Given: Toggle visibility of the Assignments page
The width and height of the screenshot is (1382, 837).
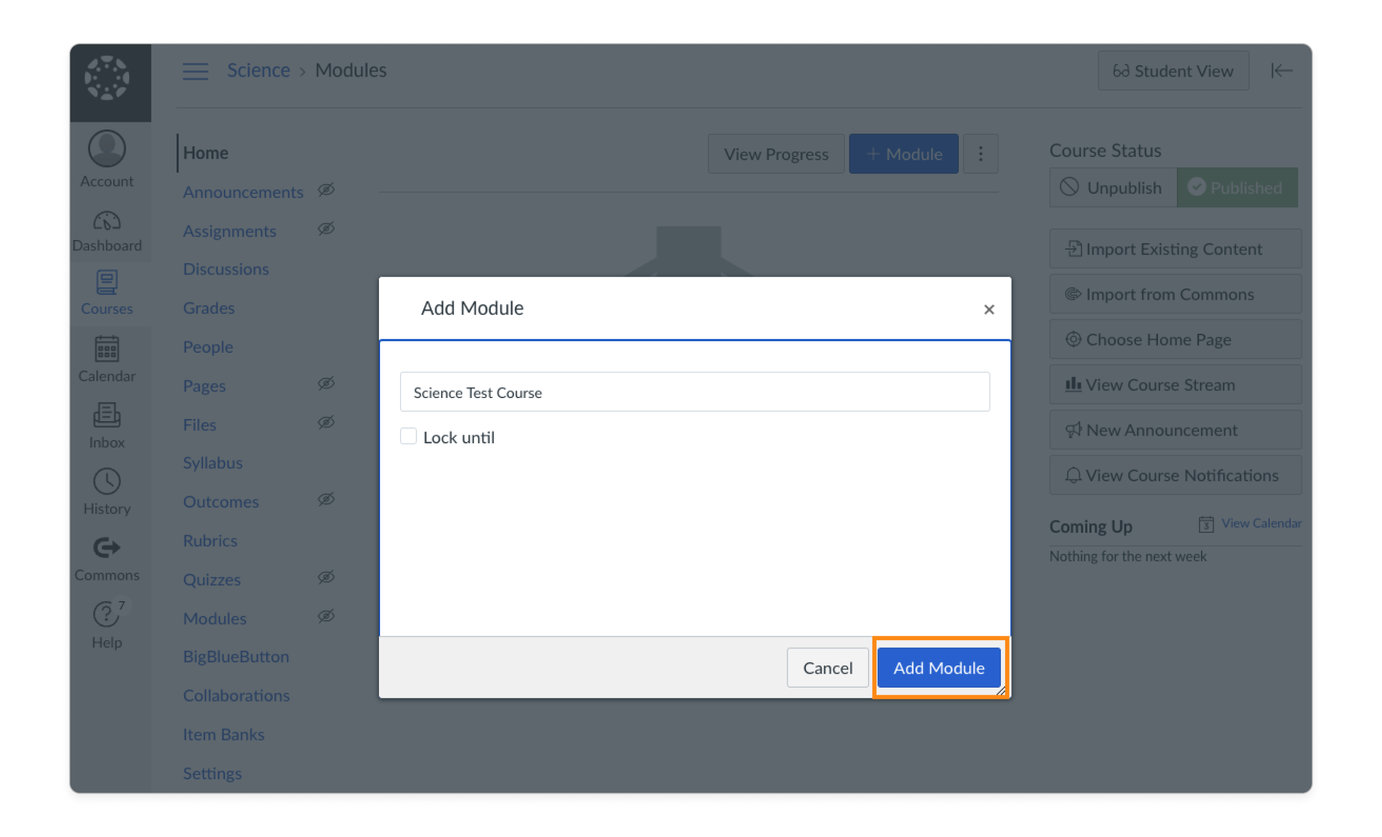Looking at the screenshot, I should (326, 229).
